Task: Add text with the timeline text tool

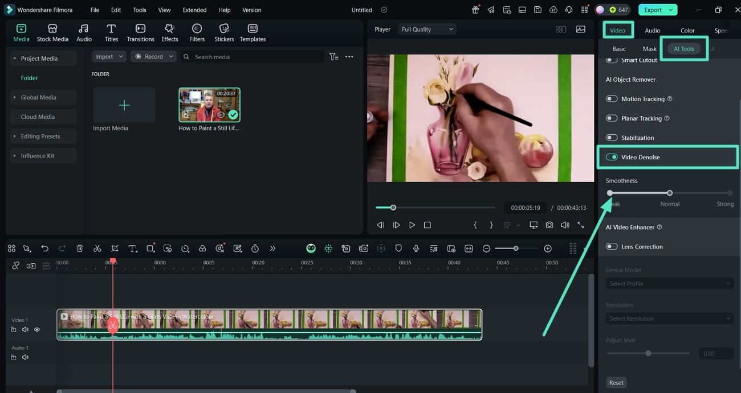Action: (x=132, y=249)
